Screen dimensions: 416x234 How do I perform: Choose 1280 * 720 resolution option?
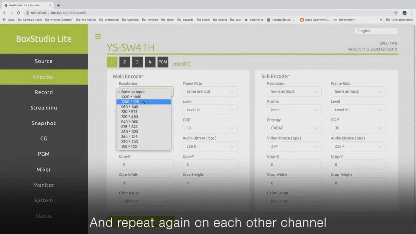pos(144,102)
